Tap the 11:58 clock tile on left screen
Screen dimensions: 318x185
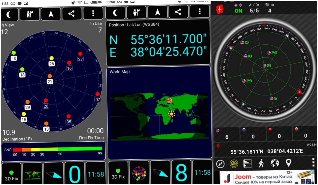point(96,173)
